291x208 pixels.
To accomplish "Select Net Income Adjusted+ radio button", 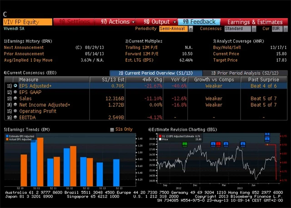I will click(x=15, y=105).
